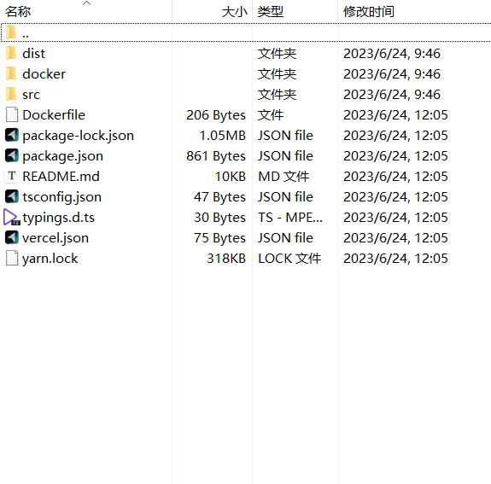Click the README.md text file icon

[x=12, y=176]
